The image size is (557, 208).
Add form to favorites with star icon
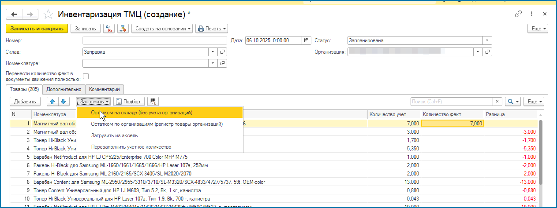[49, 15]
